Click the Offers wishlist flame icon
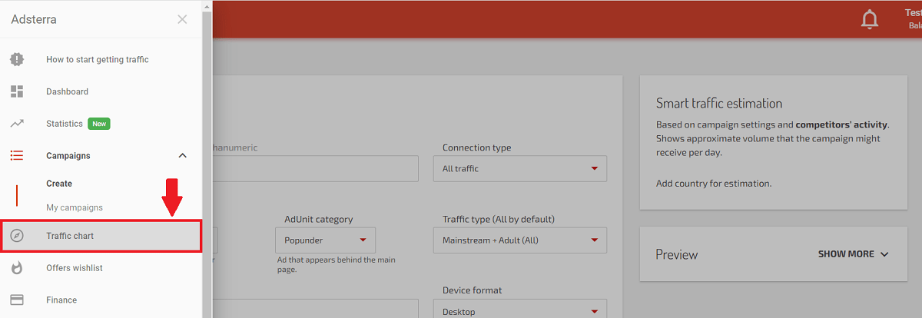Screen dimensions: 922x318 (x=17, y=268)
